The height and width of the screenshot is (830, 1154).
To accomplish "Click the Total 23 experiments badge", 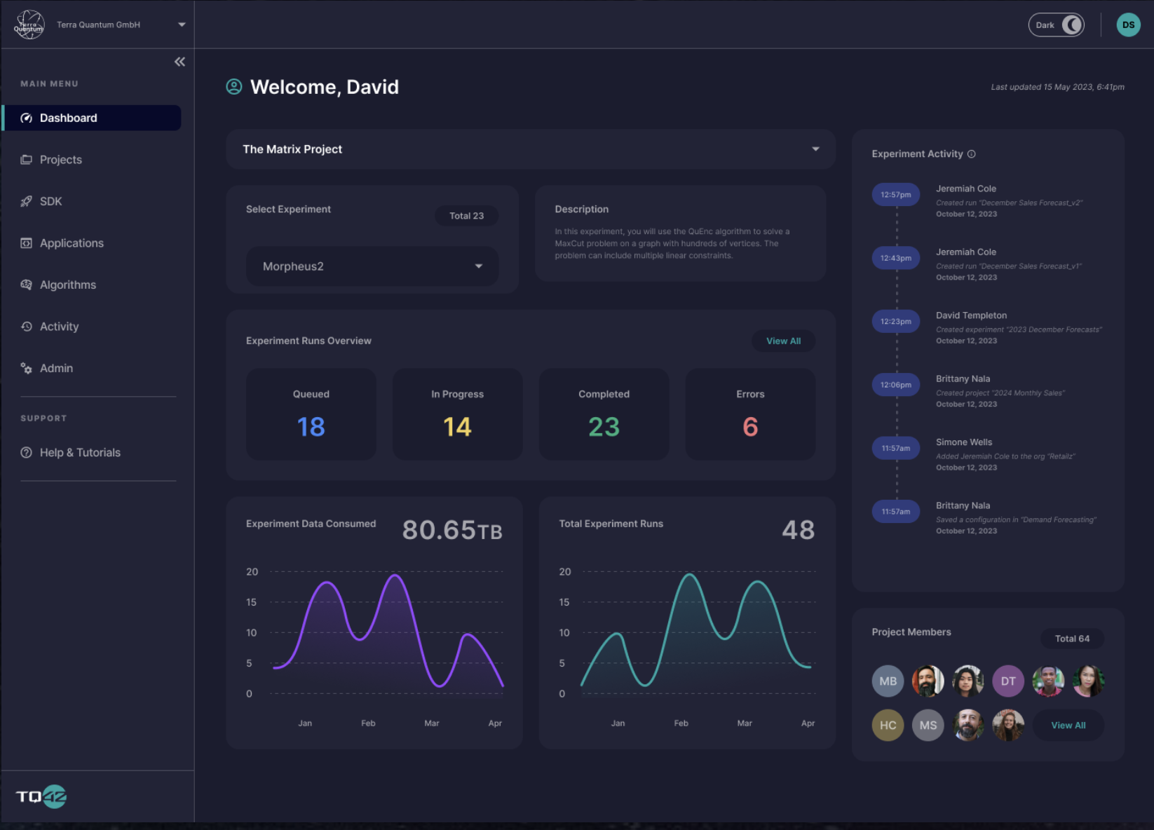I will coord(466,216).
